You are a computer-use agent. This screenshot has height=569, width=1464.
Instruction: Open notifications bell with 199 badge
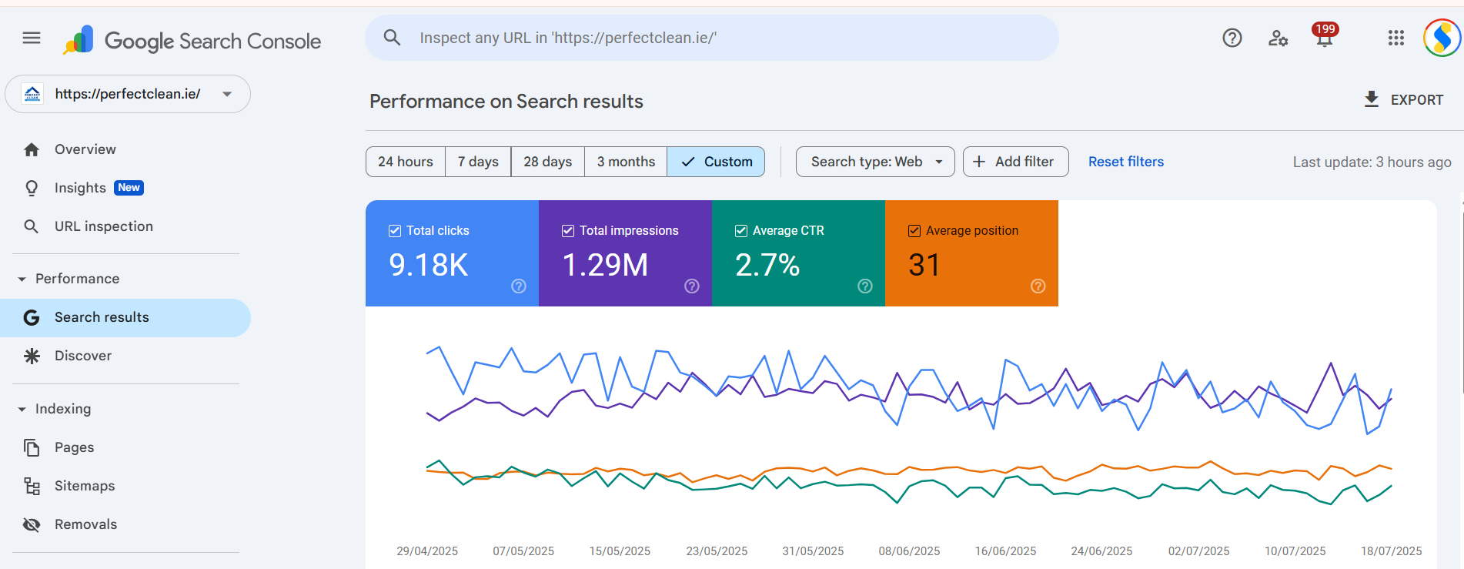pos(1324,38)
